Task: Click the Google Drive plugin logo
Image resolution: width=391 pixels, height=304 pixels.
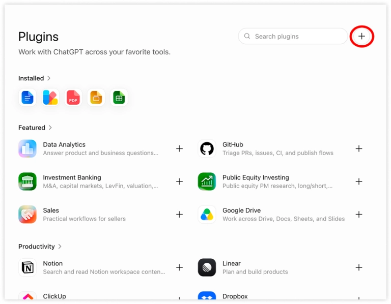Action: click(x=207, y=215)
